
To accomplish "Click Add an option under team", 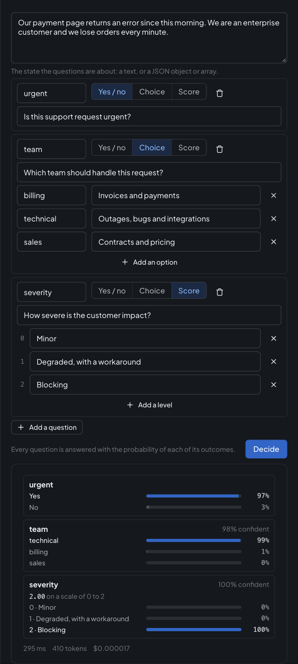I will (149, 262).
